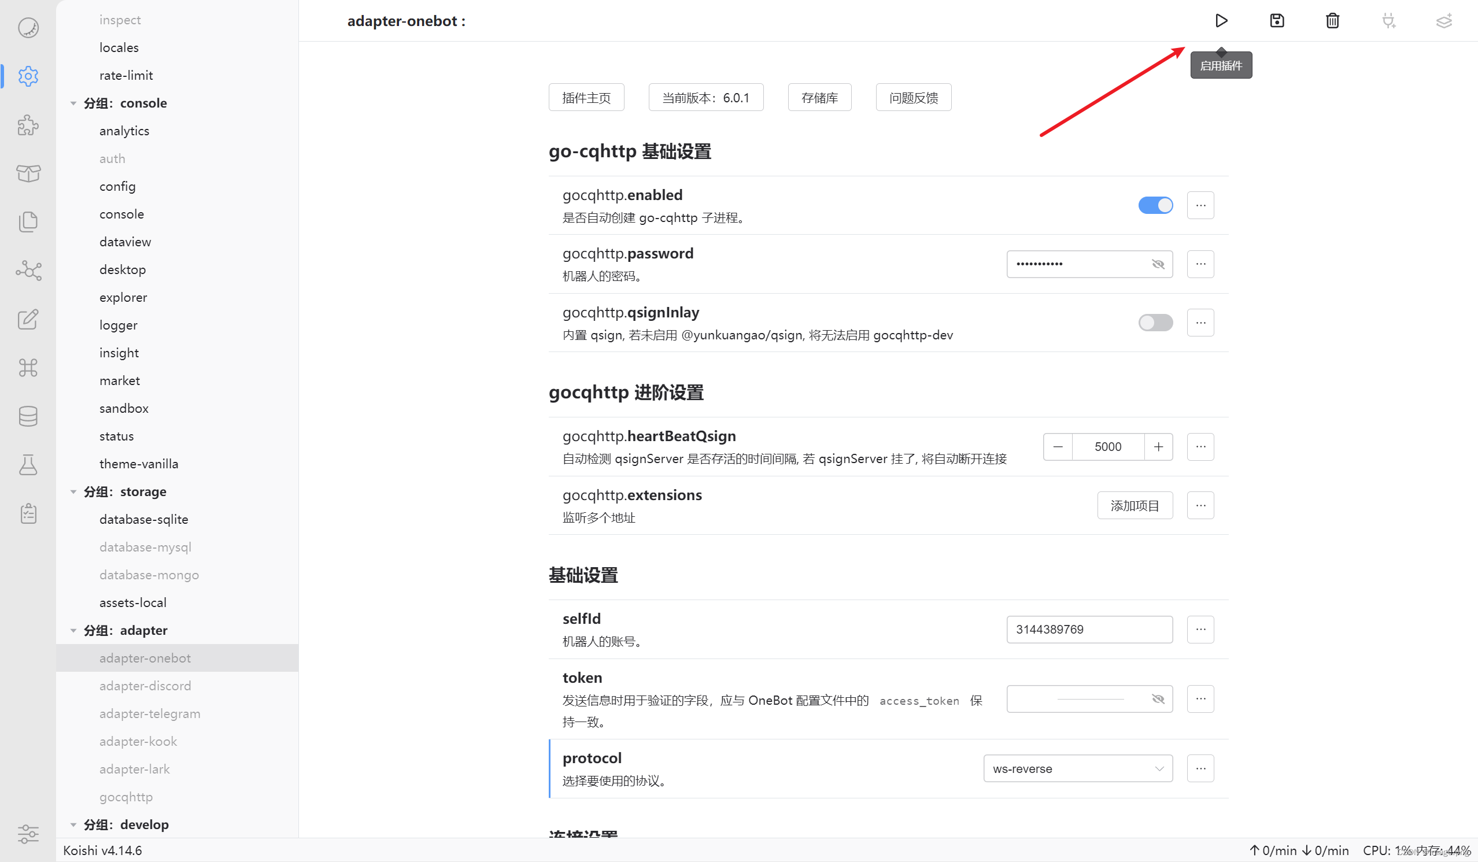Click 添加项目 for gocqhttp.extensions
This screenshot has width=1478, height=862.
(1135, 505)
